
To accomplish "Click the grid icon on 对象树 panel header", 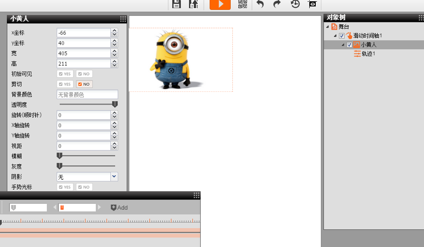I will 421,18.
